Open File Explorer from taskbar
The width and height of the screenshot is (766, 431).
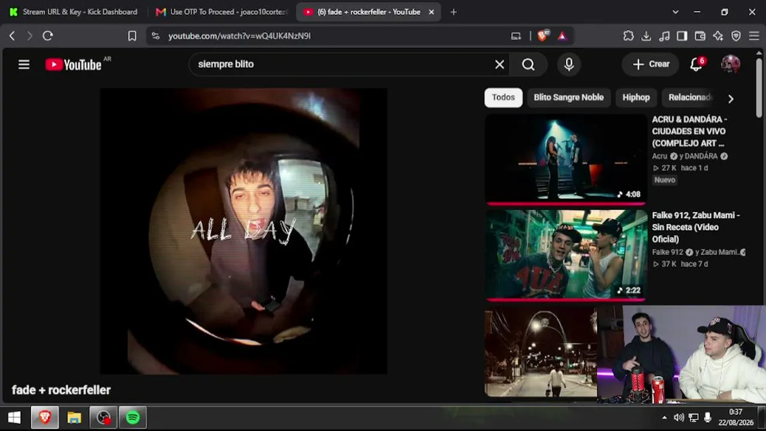tap(74, 417)
